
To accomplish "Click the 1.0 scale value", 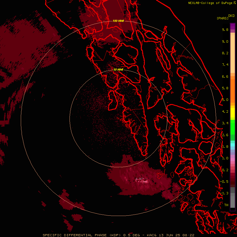I will pyautogui.click(x=225, y=158).
